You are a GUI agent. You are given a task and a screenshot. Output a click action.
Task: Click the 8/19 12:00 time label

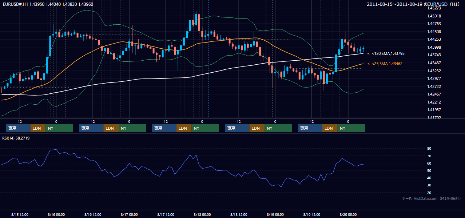(x=311, y=214)
